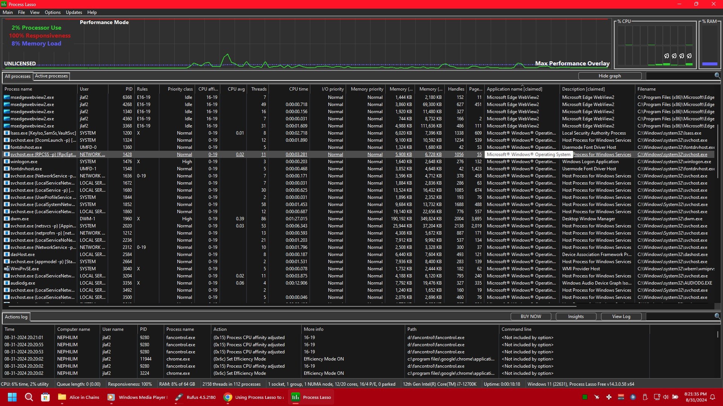Screen dimensions: 723x406
Task: Switch to the Active processes tab
Action: [x=51, y=76]
